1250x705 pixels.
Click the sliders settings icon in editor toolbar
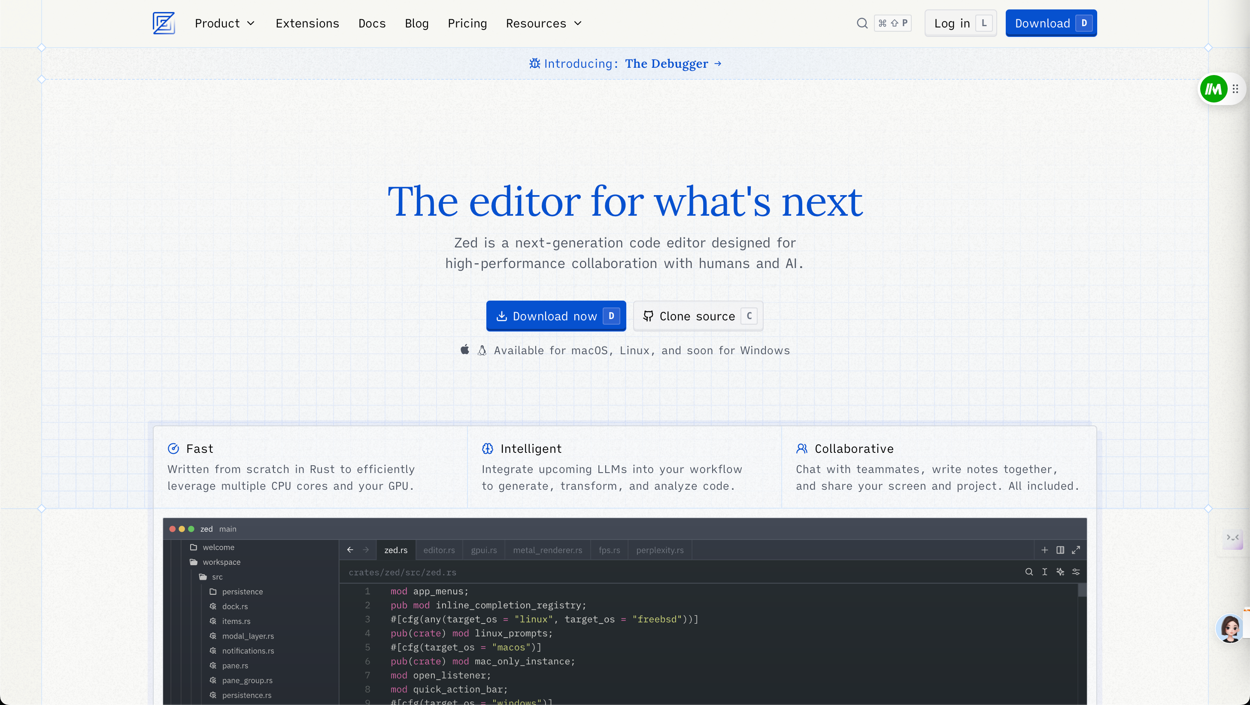(x=1076, y=572)
